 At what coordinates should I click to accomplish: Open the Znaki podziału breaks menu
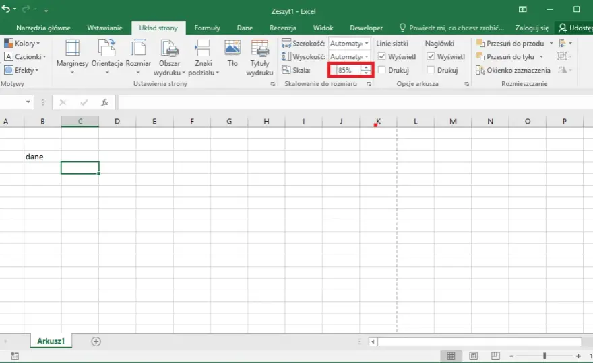[x=203, y=57]
